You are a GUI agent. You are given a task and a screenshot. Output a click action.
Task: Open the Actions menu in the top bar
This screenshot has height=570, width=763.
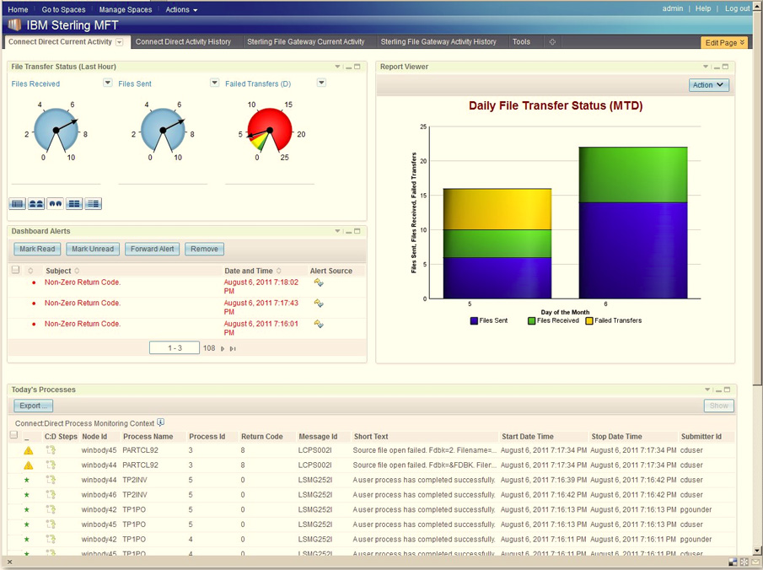pyautogui.click(x=181, y=9)
